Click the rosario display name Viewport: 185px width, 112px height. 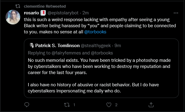tap(31, 13)
